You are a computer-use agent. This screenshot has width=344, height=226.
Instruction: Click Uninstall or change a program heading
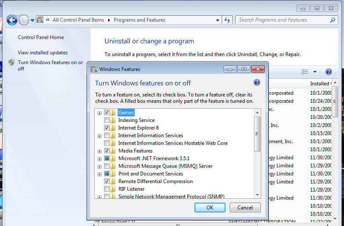(x=149, y=41)
